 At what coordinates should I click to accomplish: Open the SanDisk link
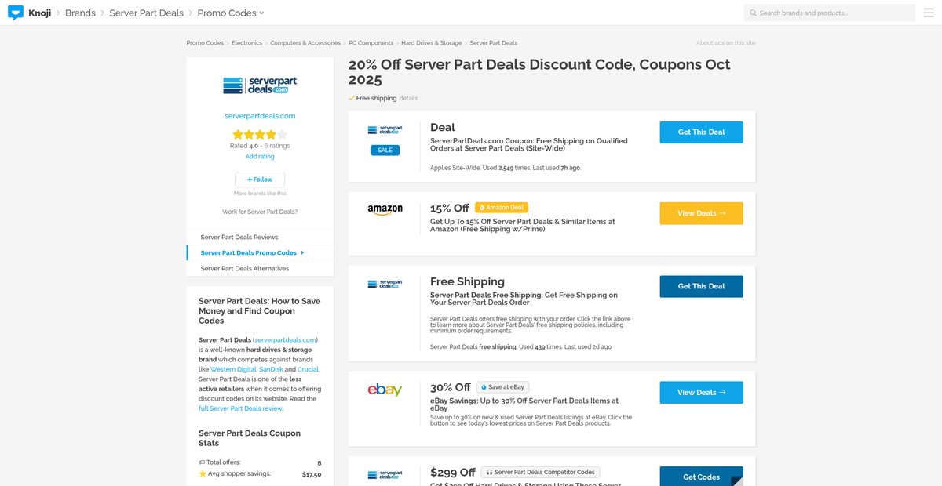tap(271, 369)
